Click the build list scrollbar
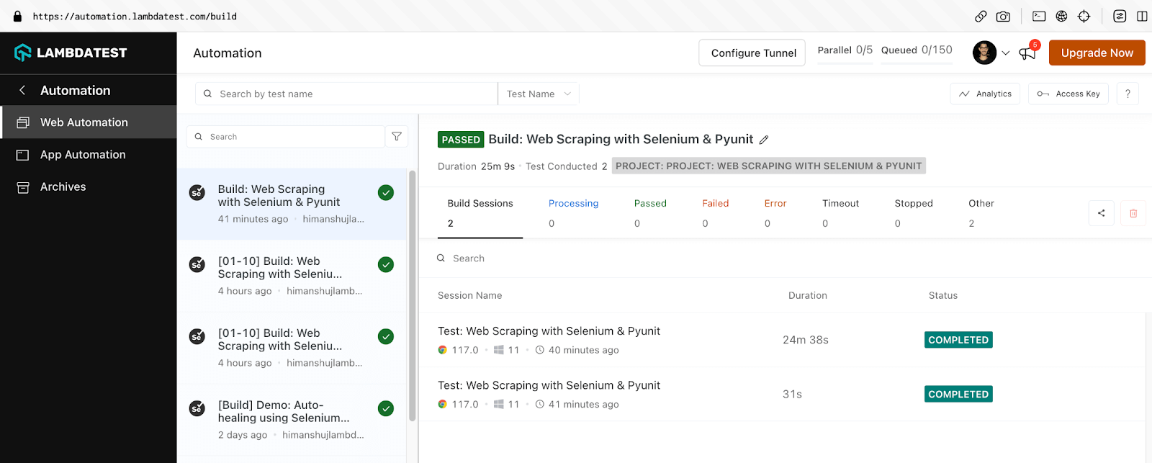1152x463 pixels. pos(412,295)
